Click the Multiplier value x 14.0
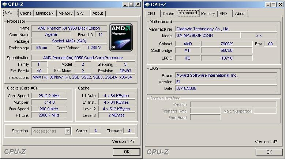286x160 pixels. [x=49, y=102]
